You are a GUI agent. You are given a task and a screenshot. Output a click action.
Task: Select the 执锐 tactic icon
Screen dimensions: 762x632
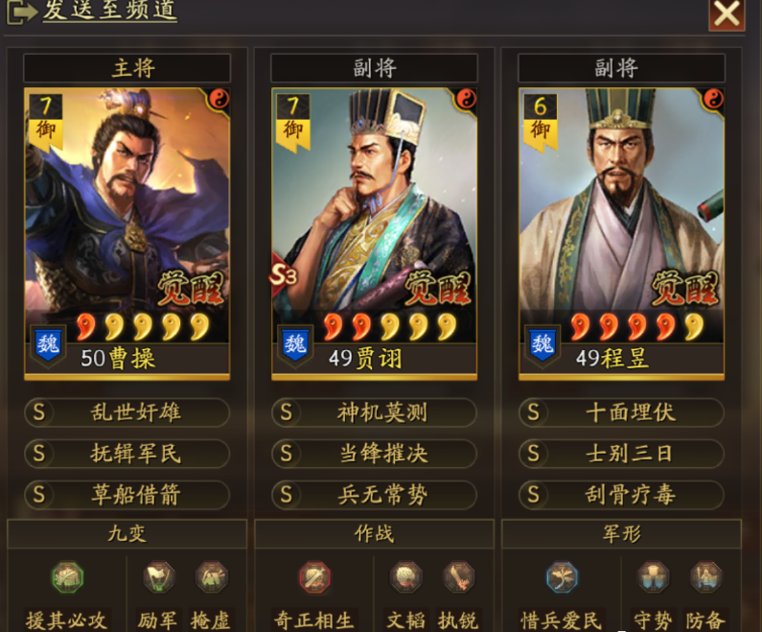click(x=458, y=577)
